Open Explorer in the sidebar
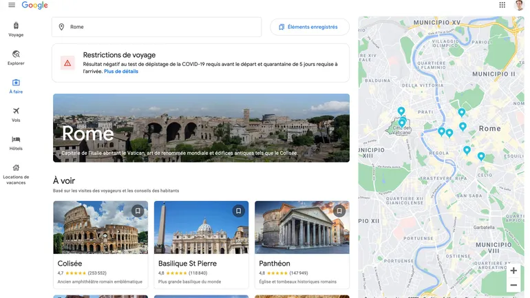Image resolution: width=530 pixels, height=298 pixels. pos(16,58)
